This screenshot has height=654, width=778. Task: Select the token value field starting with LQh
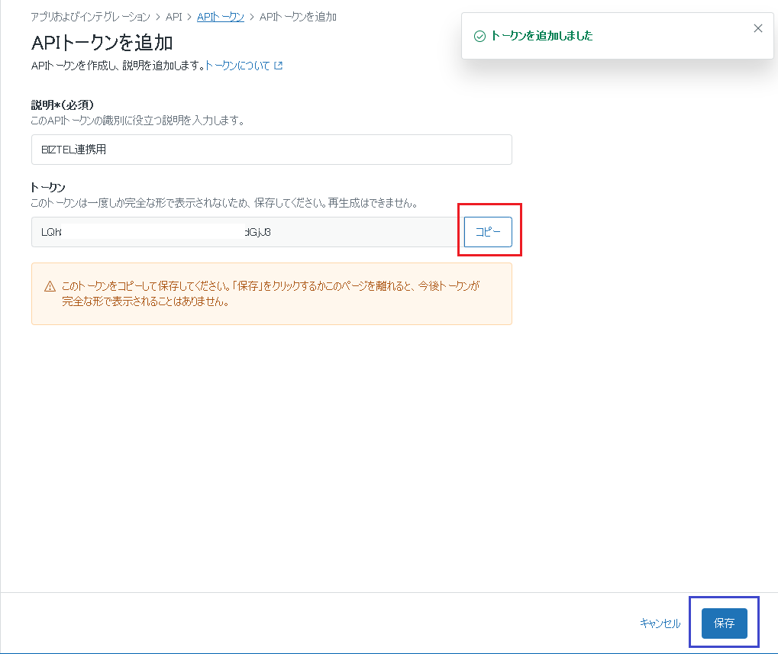click(244, 231)
